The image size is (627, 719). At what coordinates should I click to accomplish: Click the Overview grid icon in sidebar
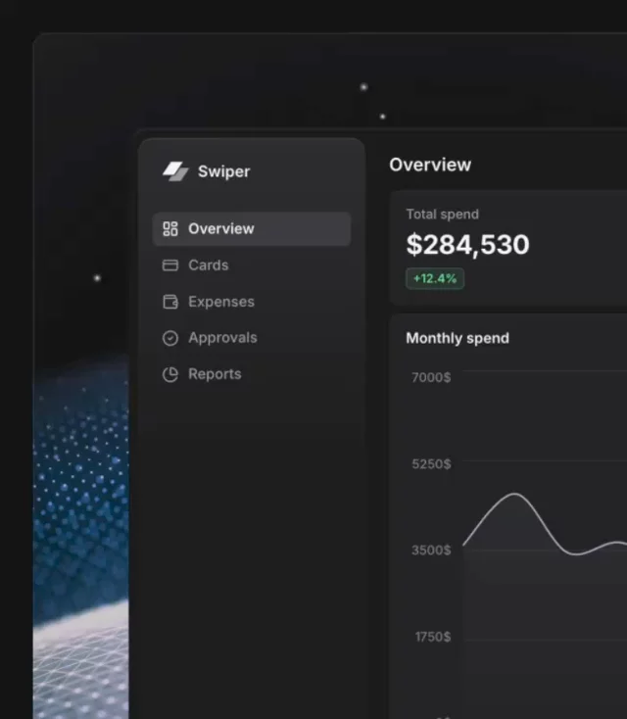click(170, 229)
